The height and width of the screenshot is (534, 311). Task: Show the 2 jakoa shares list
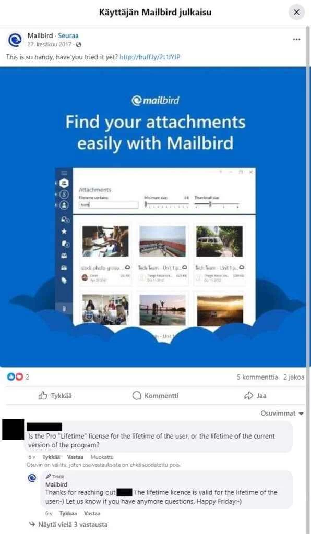coord(294,377)
